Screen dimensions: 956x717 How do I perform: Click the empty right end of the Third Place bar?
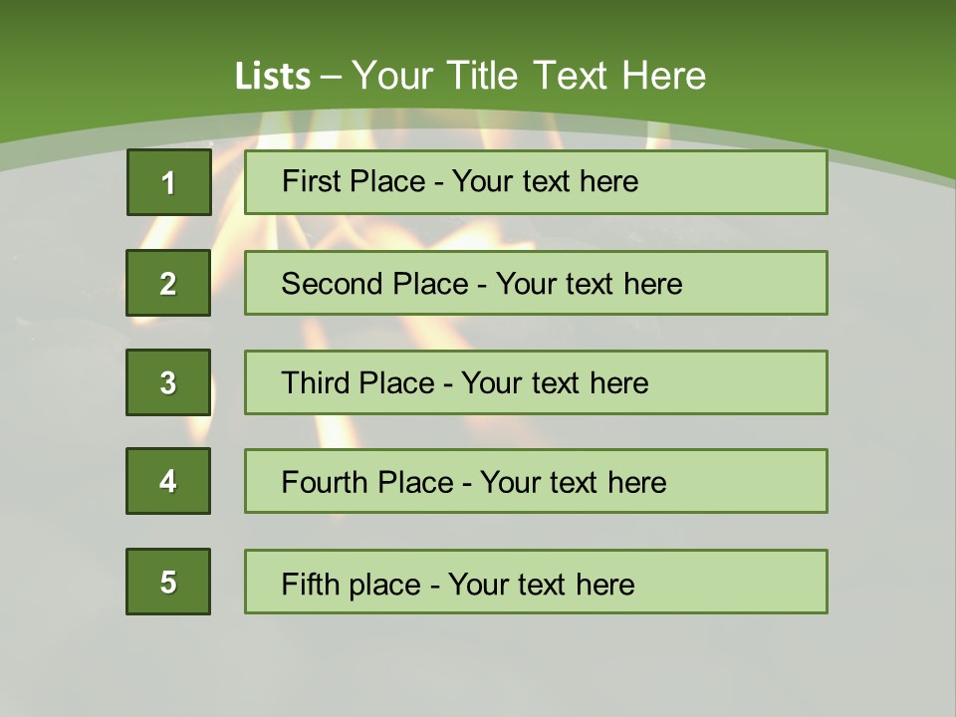[x=757, y=382]
